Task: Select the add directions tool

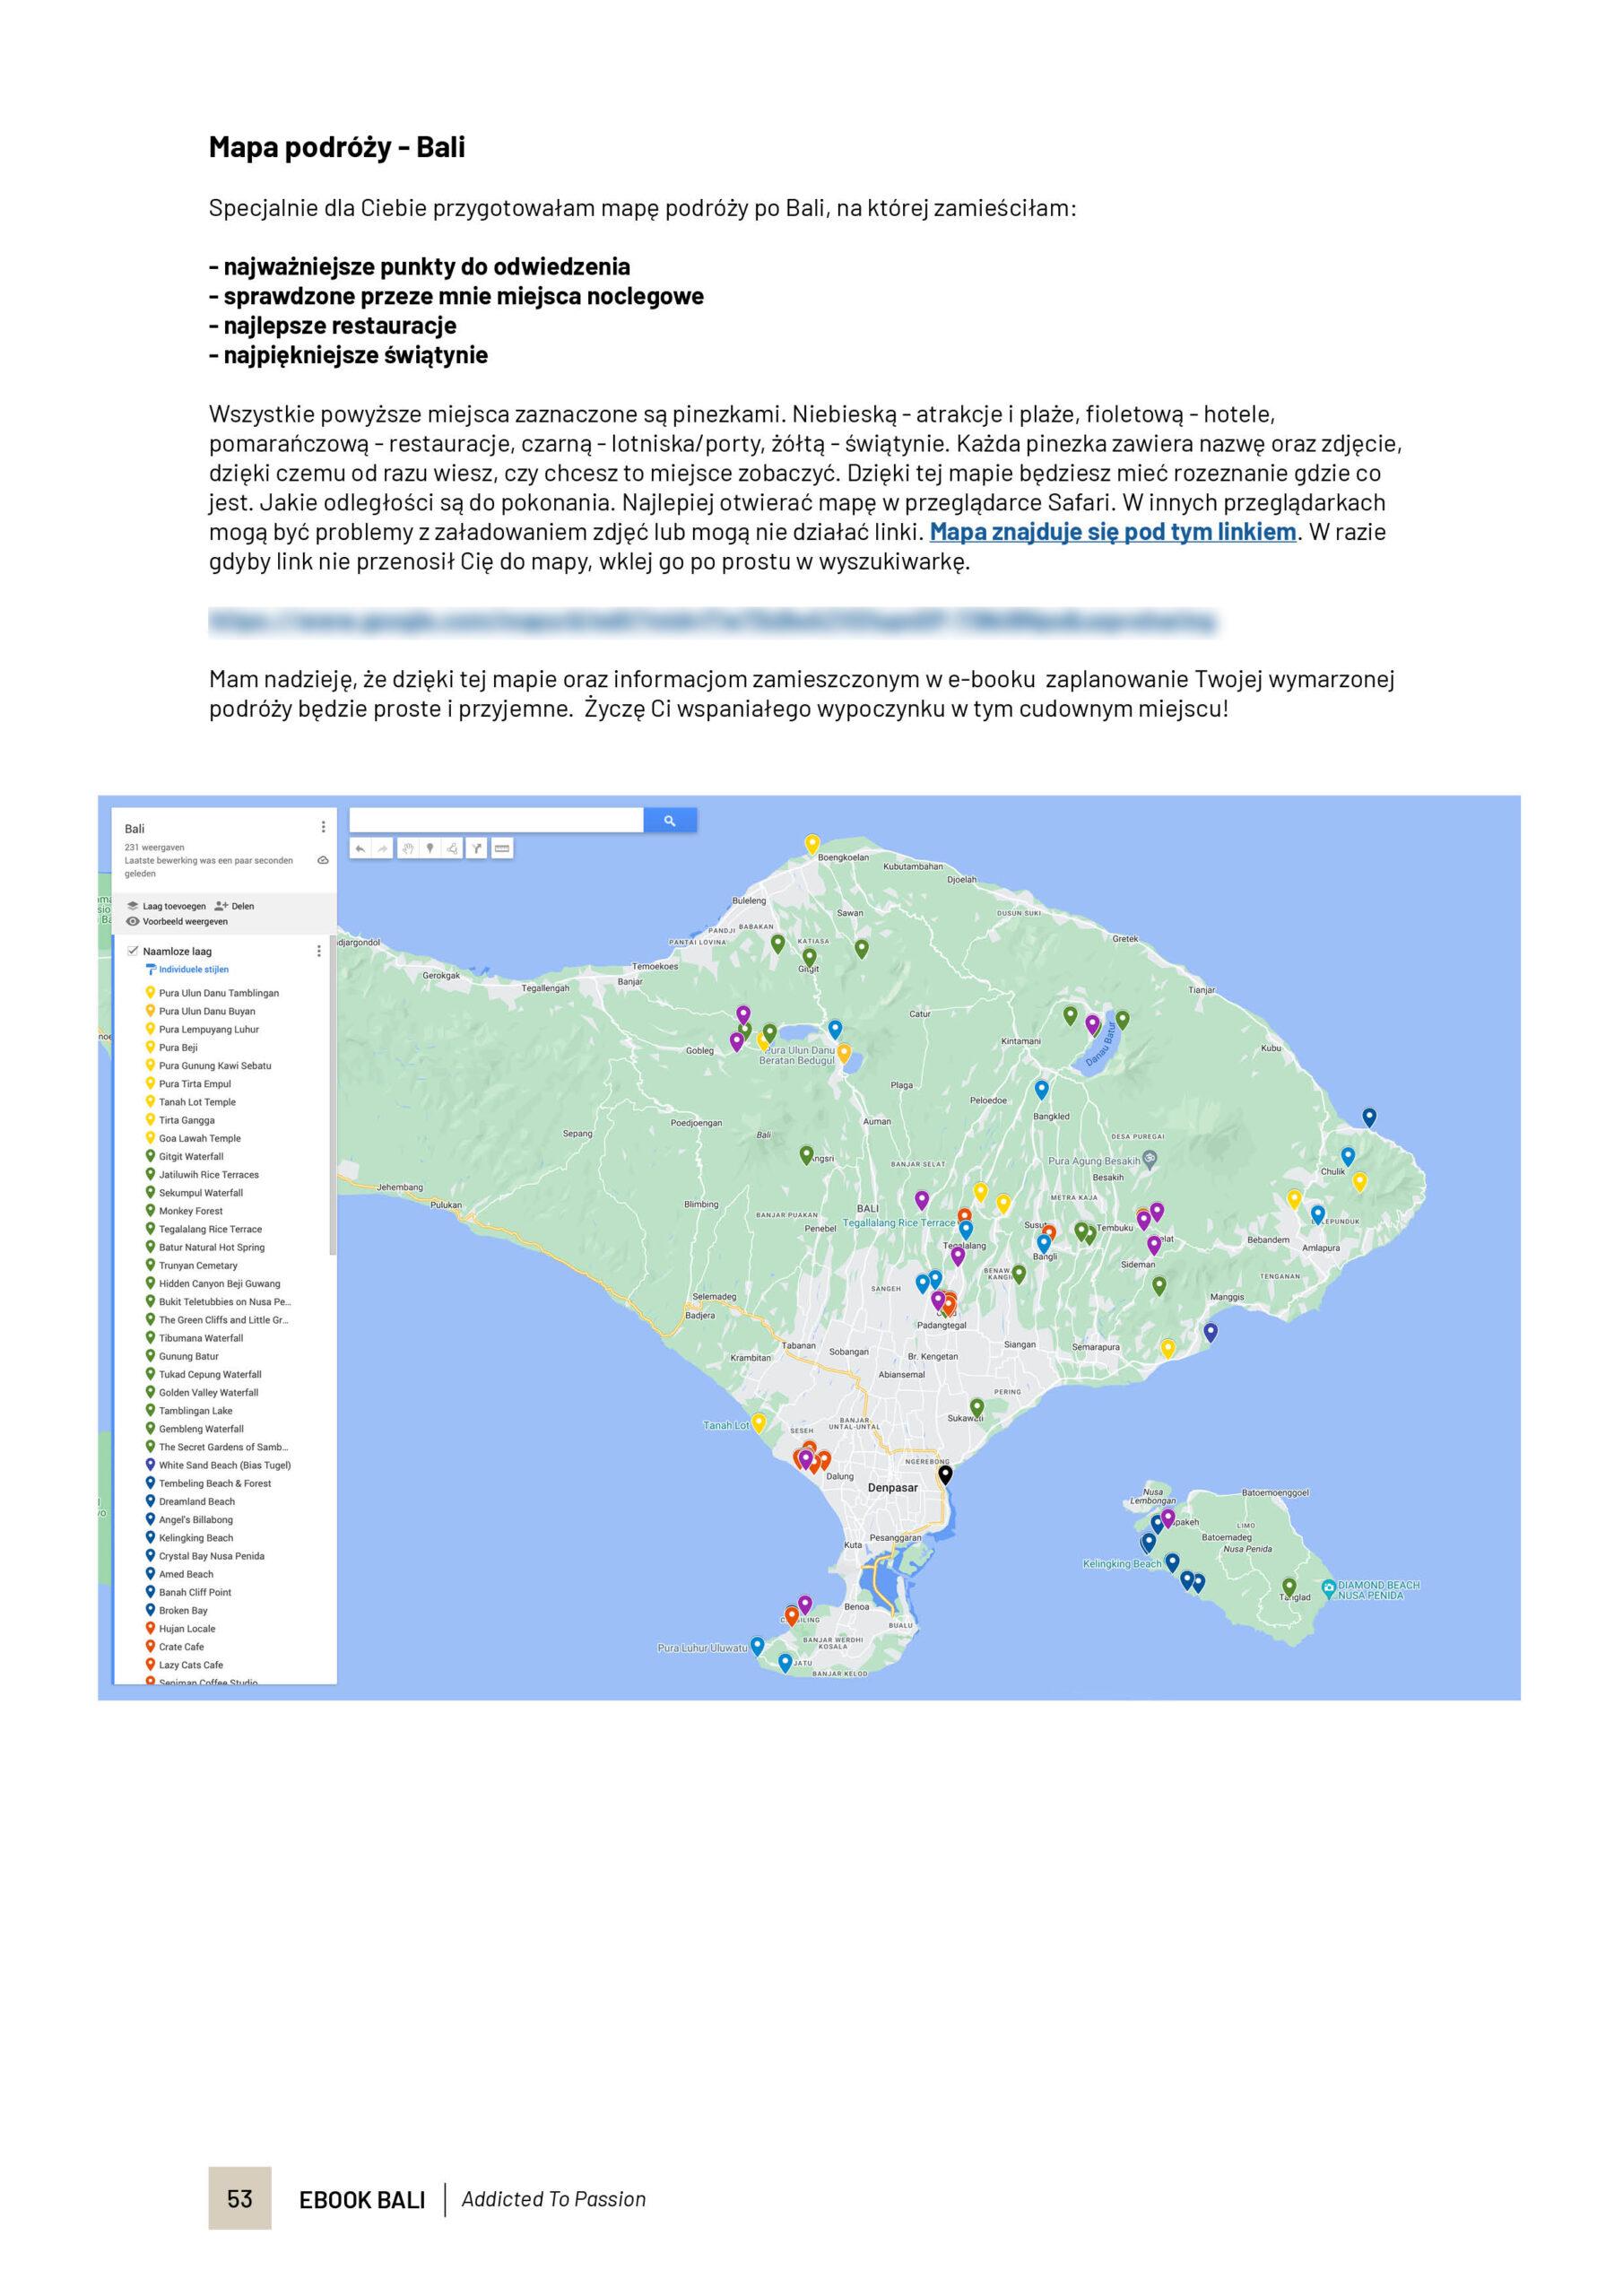Action: click(x=477, y=849)
